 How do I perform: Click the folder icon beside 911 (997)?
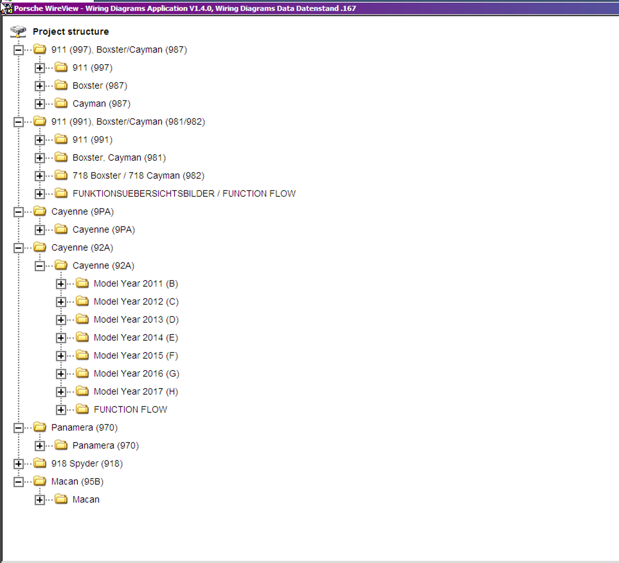click(x=61, y=67)
